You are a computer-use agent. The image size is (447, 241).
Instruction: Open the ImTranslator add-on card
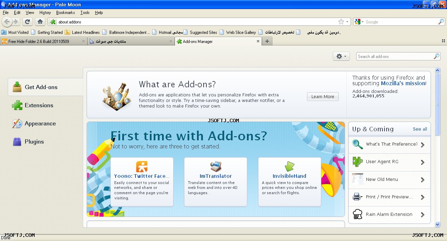tap(215, 182)
